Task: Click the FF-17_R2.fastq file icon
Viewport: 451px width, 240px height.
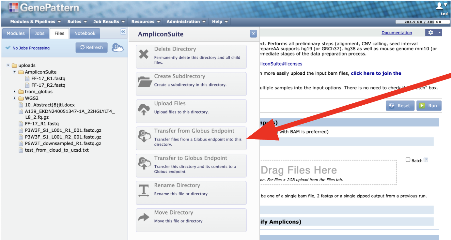Action: pos(27,85)
